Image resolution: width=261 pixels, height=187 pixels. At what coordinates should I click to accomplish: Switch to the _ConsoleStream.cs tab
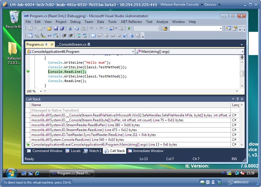(73, 45)
